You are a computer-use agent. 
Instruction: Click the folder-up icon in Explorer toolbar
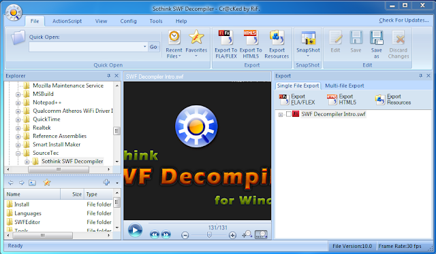32,183
